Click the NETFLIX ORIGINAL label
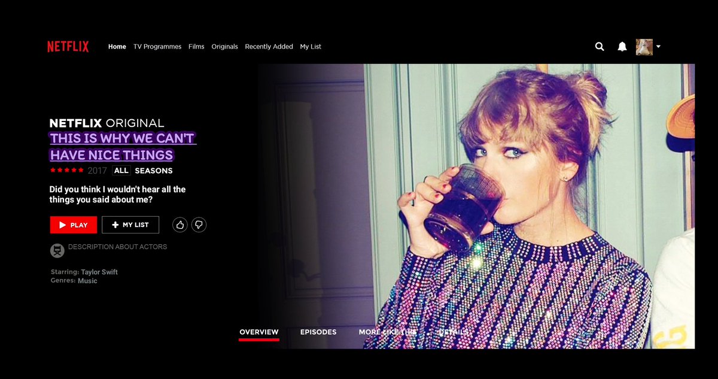Viewport: 718px width, 379px height. tap(107, 123)
